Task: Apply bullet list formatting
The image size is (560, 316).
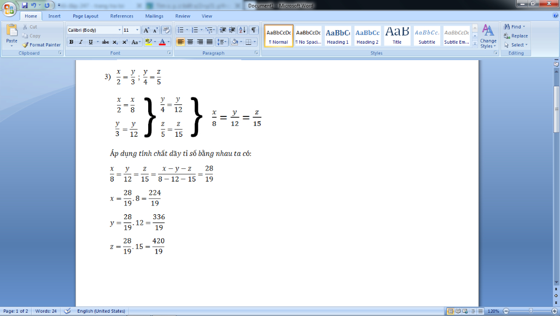Action: [x=180, y=31]
